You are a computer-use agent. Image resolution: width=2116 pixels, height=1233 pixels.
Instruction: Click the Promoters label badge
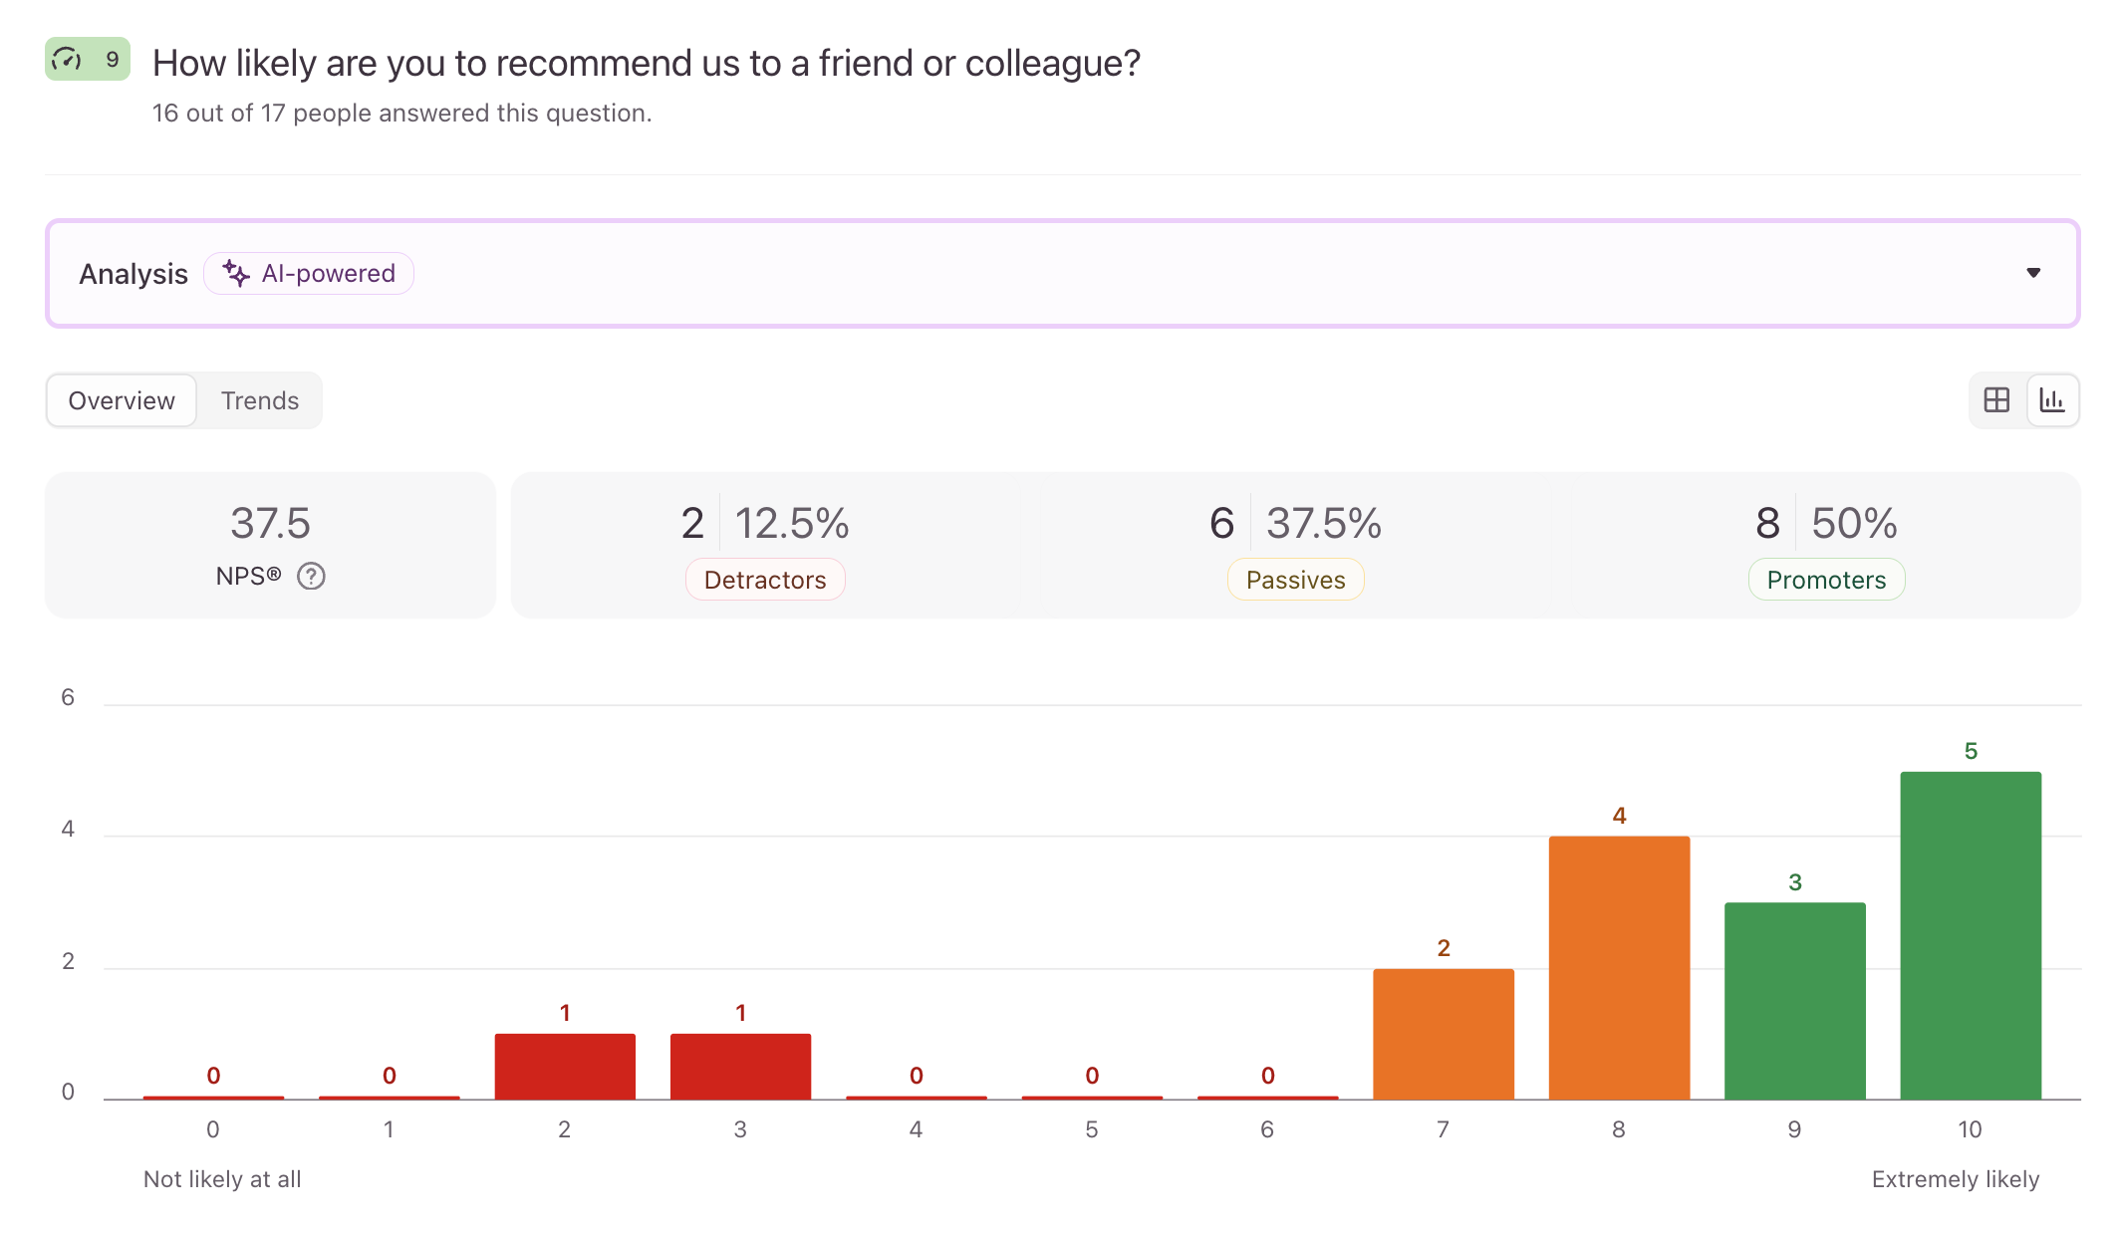click(x=1826, y=580)
